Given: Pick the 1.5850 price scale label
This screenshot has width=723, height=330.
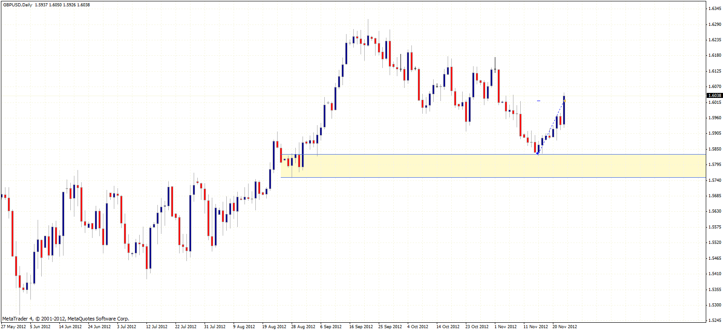Looking at the screenshot, I should [715, 149].
